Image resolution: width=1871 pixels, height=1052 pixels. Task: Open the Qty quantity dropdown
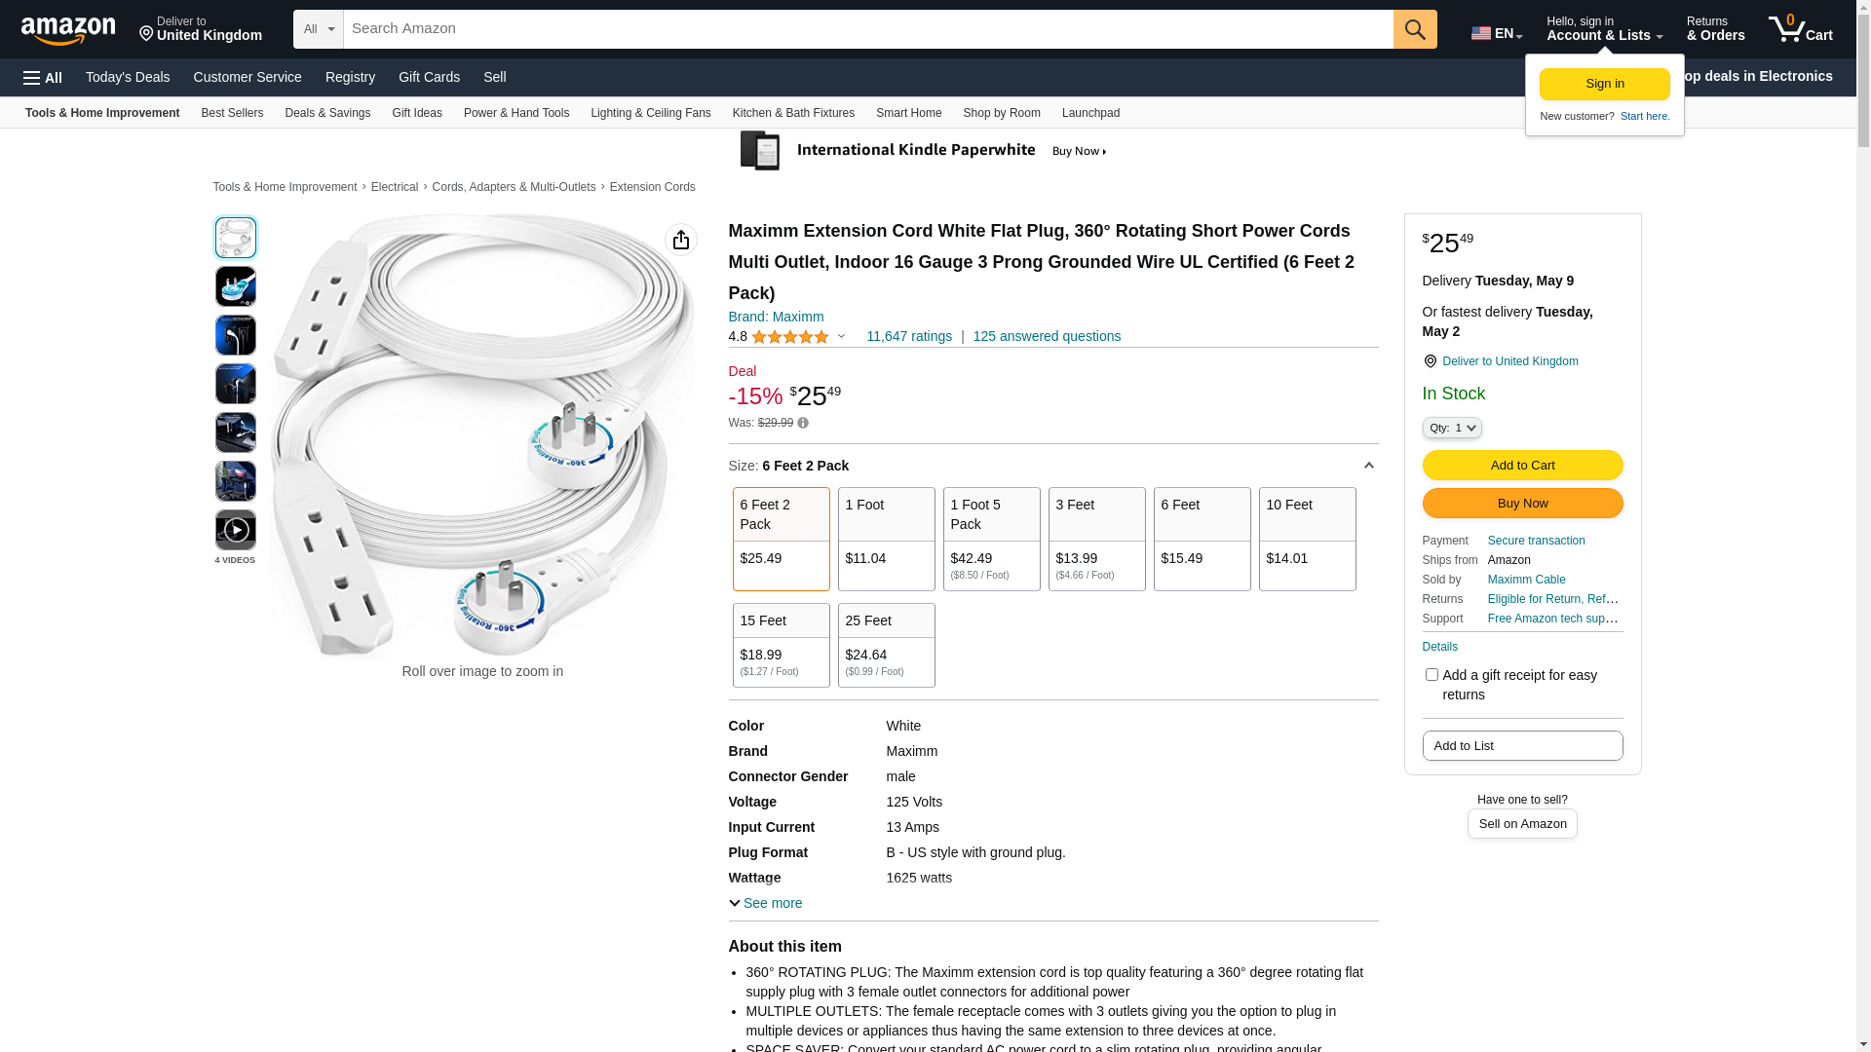tap(1452, 428)
